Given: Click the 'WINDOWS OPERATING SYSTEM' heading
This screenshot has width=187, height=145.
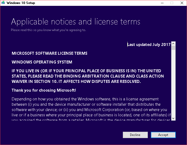Looking at the screenshot, I should [x=42, y=62].
